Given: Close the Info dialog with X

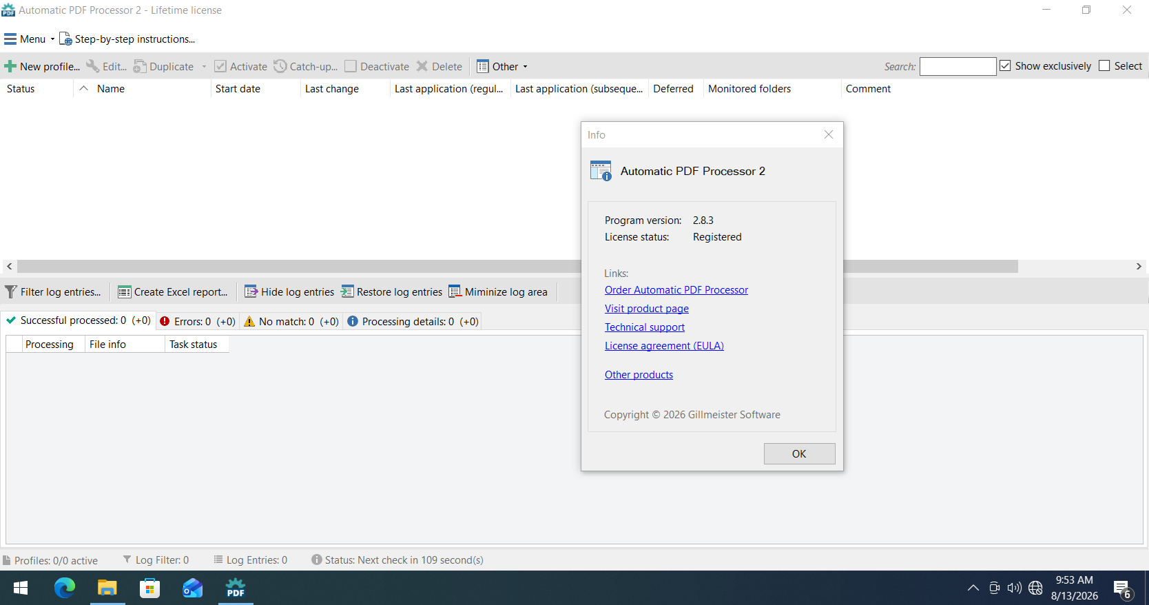Looking at the screenshot, I should click(829, 134).
